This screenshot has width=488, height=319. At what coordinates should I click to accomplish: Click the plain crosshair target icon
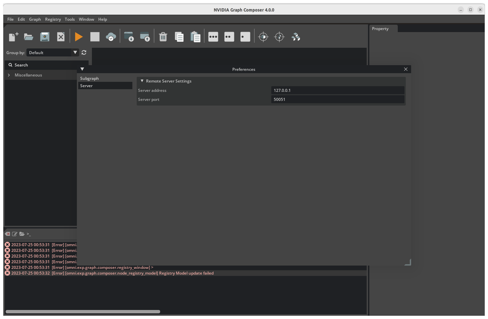279,37
